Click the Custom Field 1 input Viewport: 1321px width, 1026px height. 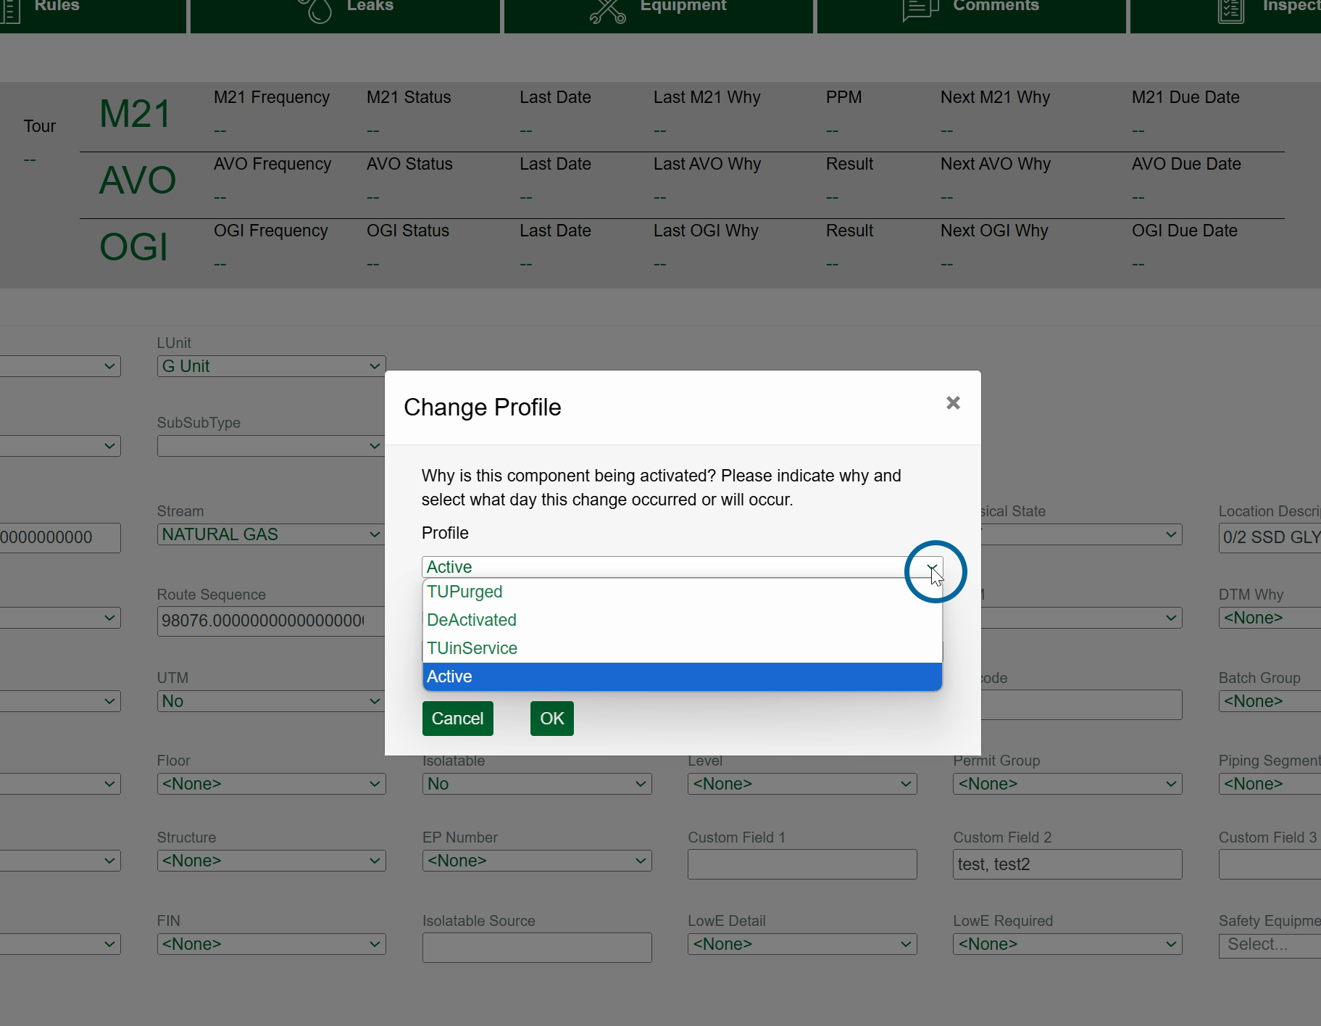[x=802, y=864]
